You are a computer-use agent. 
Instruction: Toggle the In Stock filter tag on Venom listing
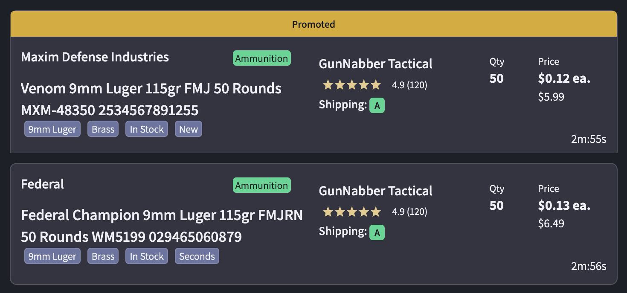tap(146, 129)
